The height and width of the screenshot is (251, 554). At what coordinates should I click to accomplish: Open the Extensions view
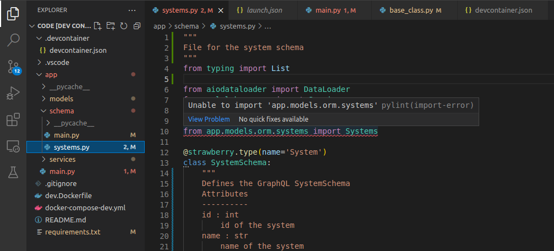pyautogui.click(x=13, y=119)
